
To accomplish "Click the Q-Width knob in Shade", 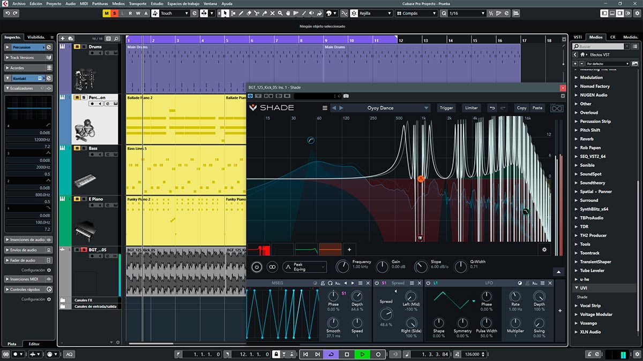I will tap(460, 266).
